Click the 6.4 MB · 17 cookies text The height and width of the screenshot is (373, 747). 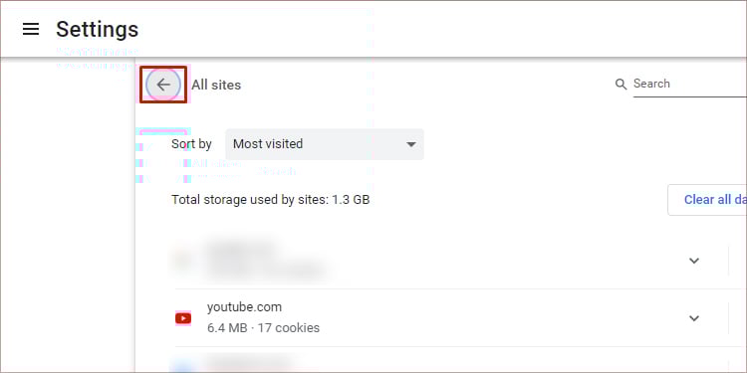pyautogui.click(x=264, y=328)
